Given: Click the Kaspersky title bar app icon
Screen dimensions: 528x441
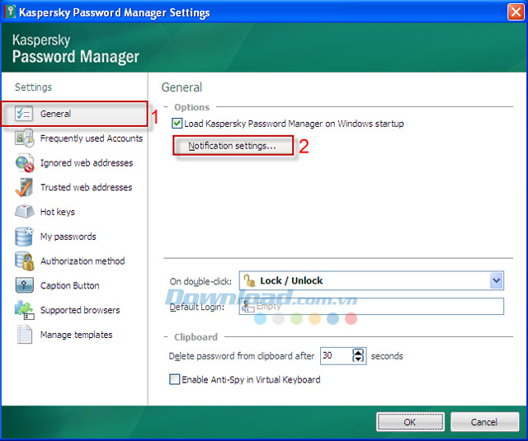Looking at the screenshot, I should point(10,12).
